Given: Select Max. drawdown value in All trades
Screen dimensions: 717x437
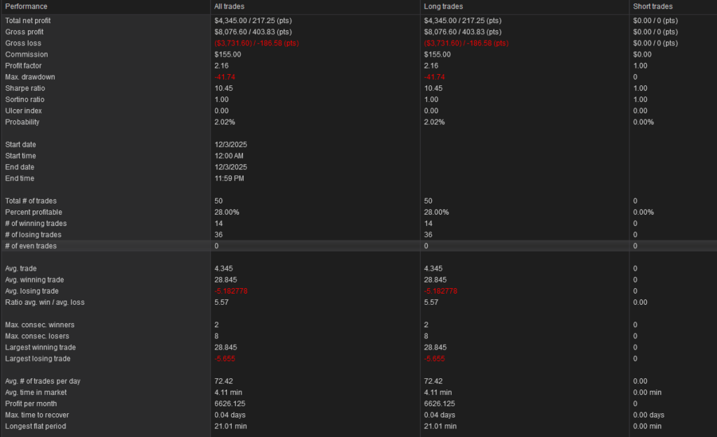Looking at the screenshot, I should (225, 77).
